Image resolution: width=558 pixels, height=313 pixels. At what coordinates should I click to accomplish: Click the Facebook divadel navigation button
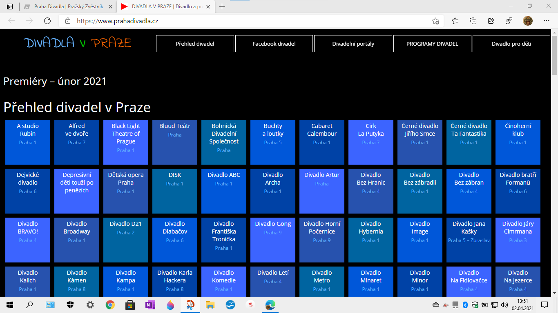(x=274, y=44)
